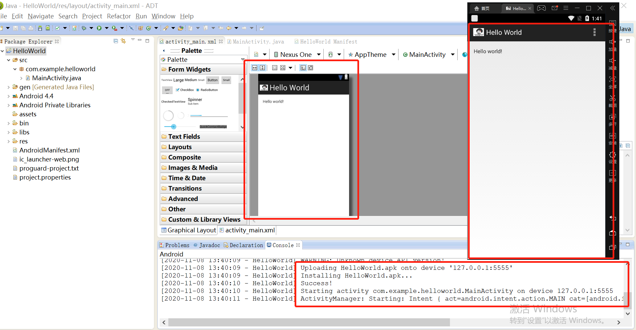Switch to activity_main.xml source tab at bottom

click(247, 230)
